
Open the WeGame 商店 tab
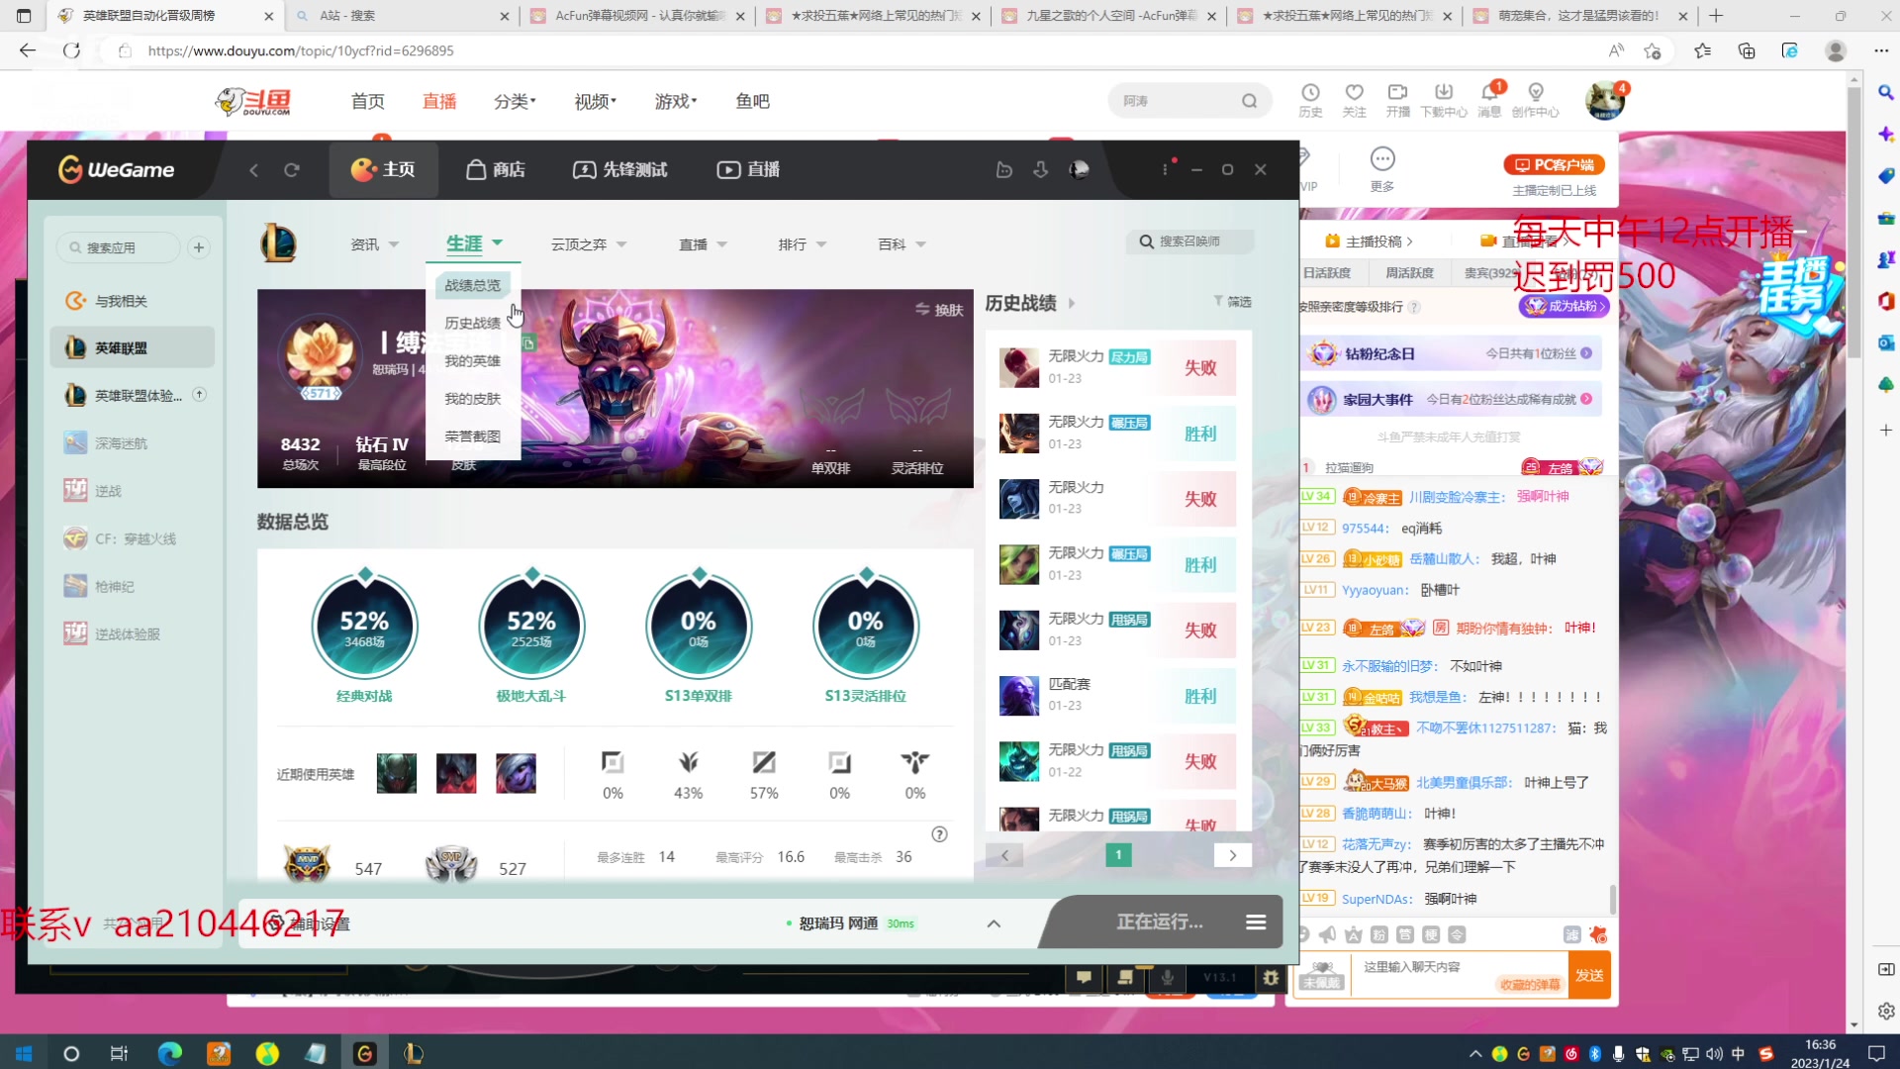pos(496,170)
